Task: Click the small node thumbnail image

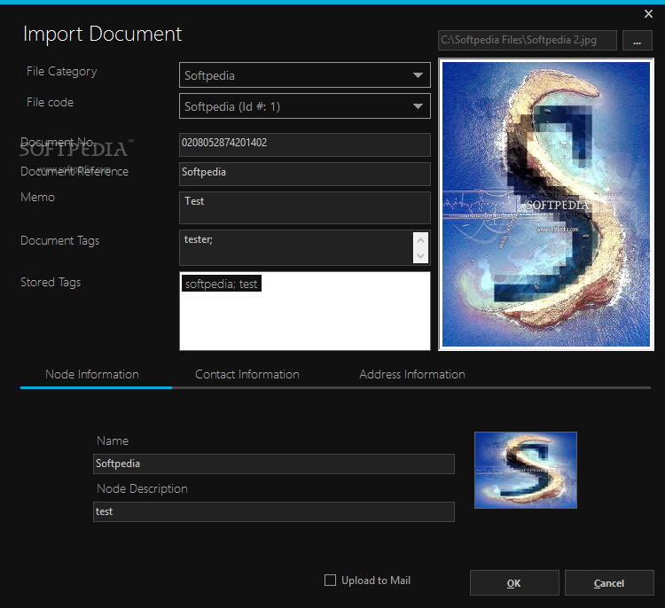Action: [x=526, y=470]
